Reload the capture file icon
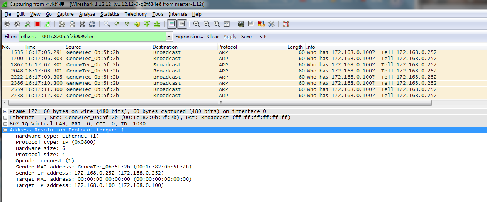487x202 pixels. point(92,24)
